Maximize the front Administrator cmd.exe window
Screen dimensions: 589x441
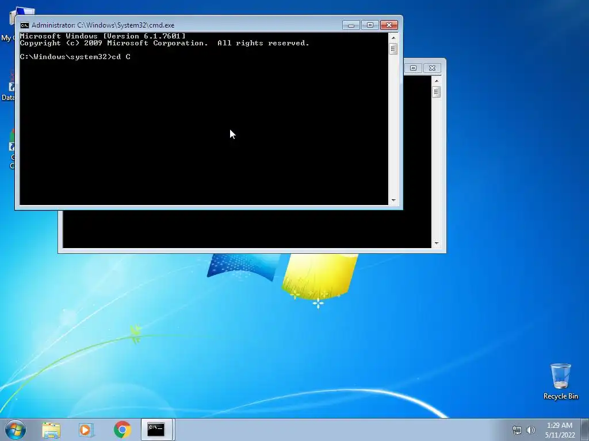click(x=370, y=25)
